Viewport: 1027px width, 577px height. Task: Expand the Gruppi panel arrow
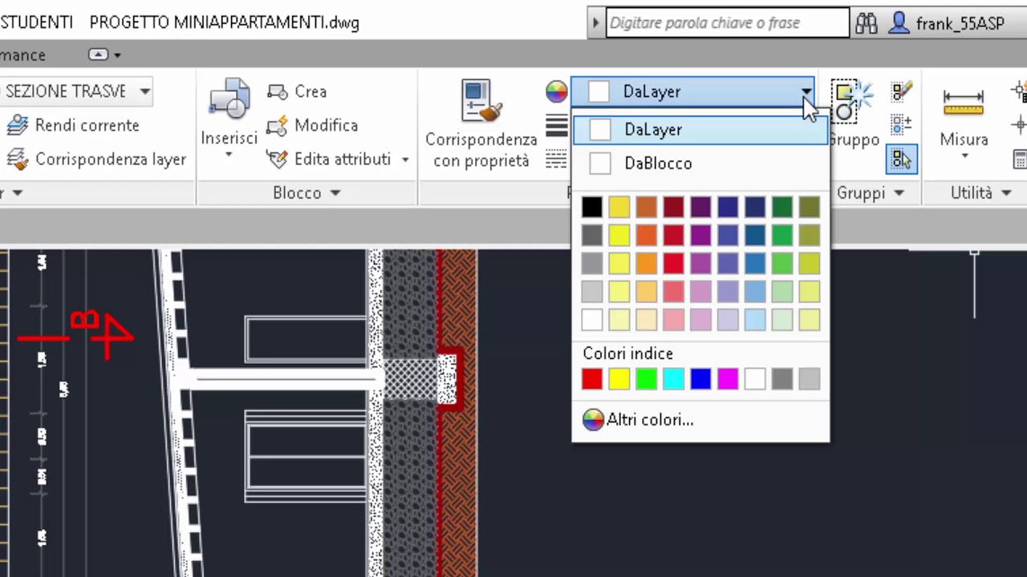(x=899, y=193)
